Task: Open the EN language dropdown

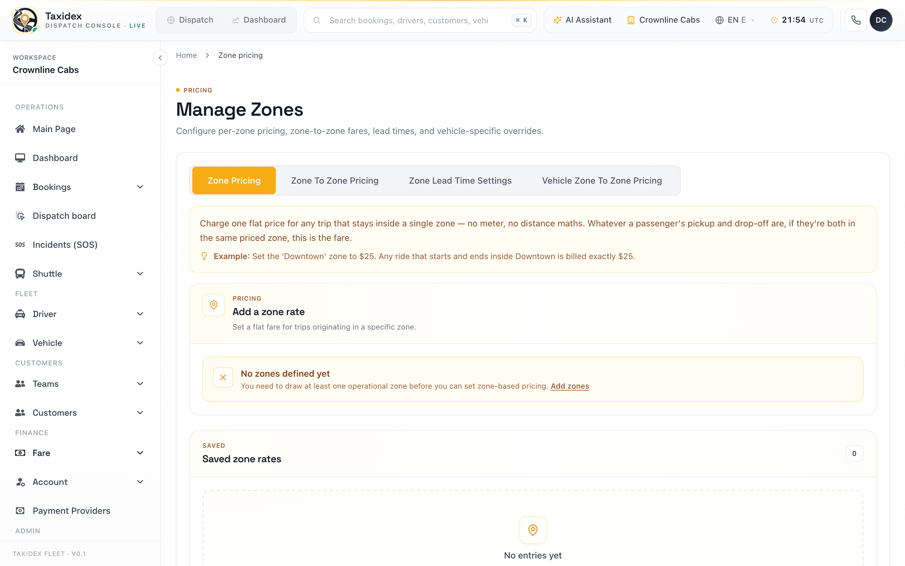Action: [735, 20]
